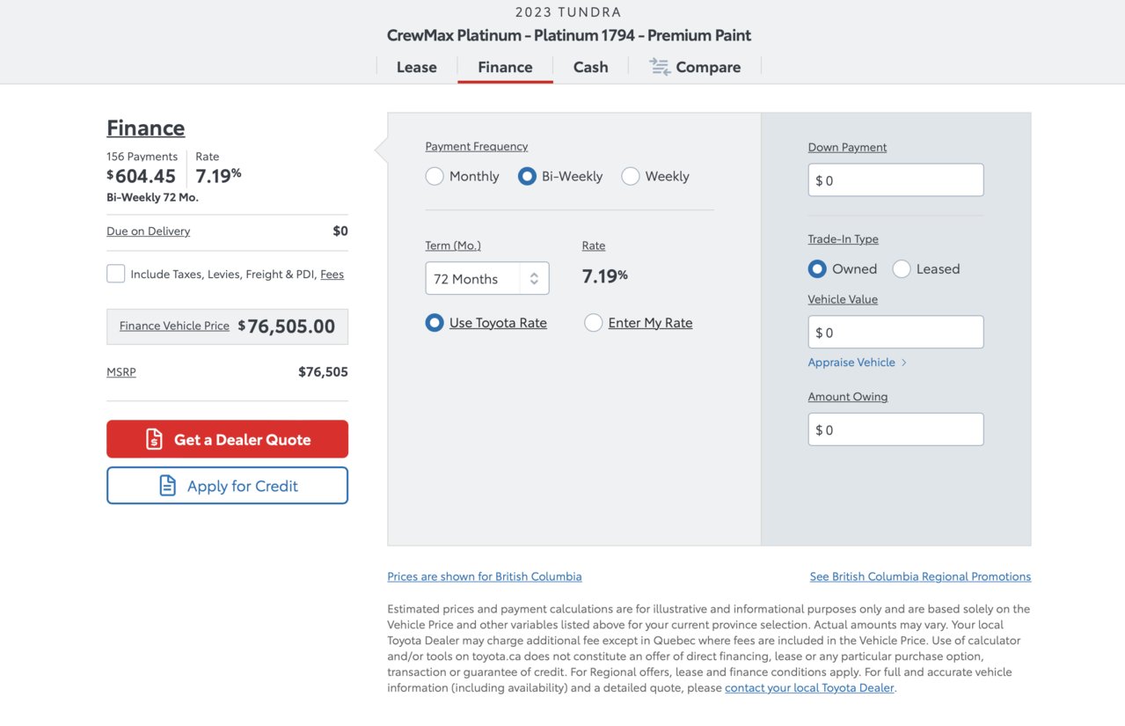This screenshot has width=1125, height=726.
Task: Select Leased trade-in type
Action: (902, 269)
